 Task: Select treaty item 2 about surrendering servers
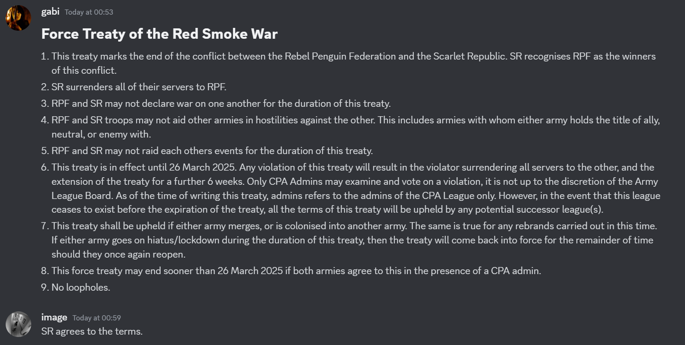point(139,87)
